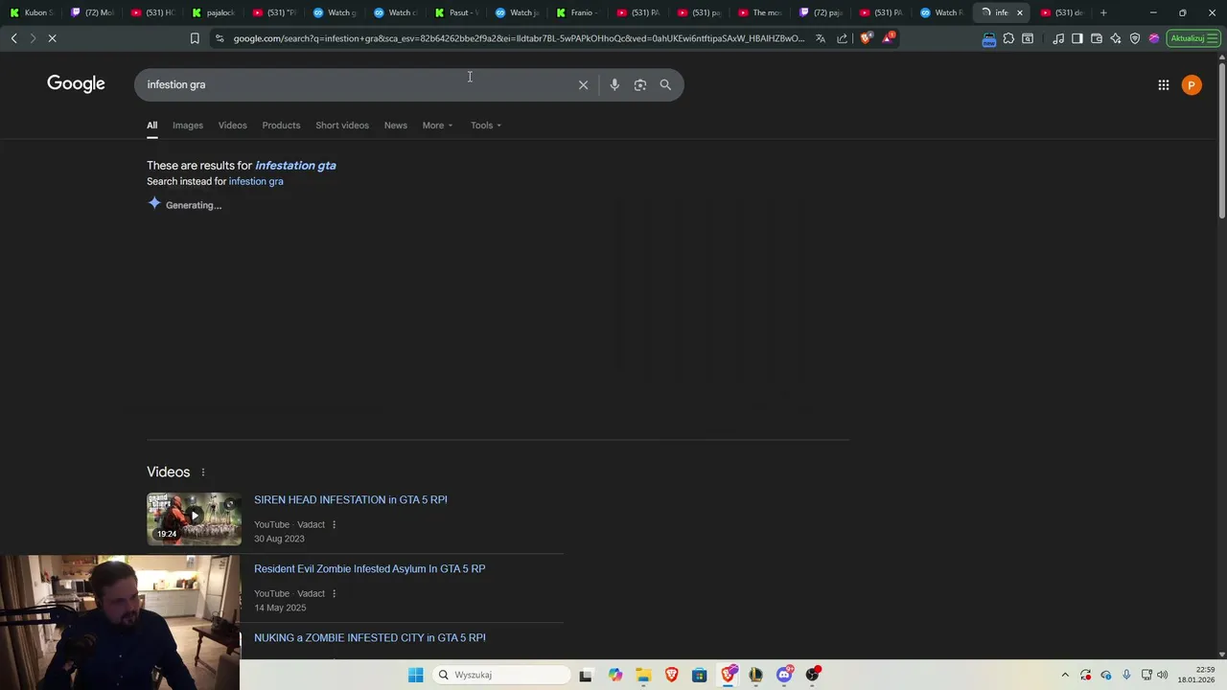Open the Extensions puzzle icon
Image resolution: width=1227 pixels, height=690 pixels.
1008,38
